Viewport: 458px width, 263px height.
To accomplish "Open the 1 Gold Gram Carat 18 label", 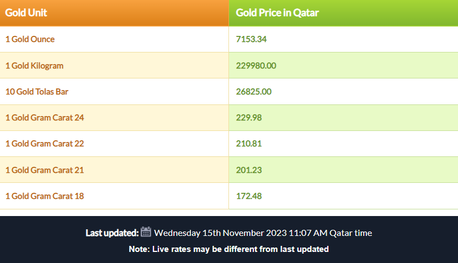I will [x=44, y=196].
